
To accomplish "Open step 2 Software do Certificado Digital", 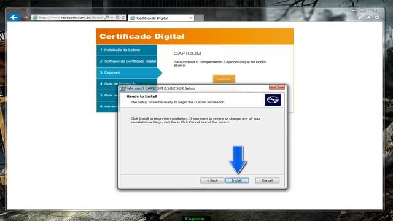I will [x=127, y=61].
